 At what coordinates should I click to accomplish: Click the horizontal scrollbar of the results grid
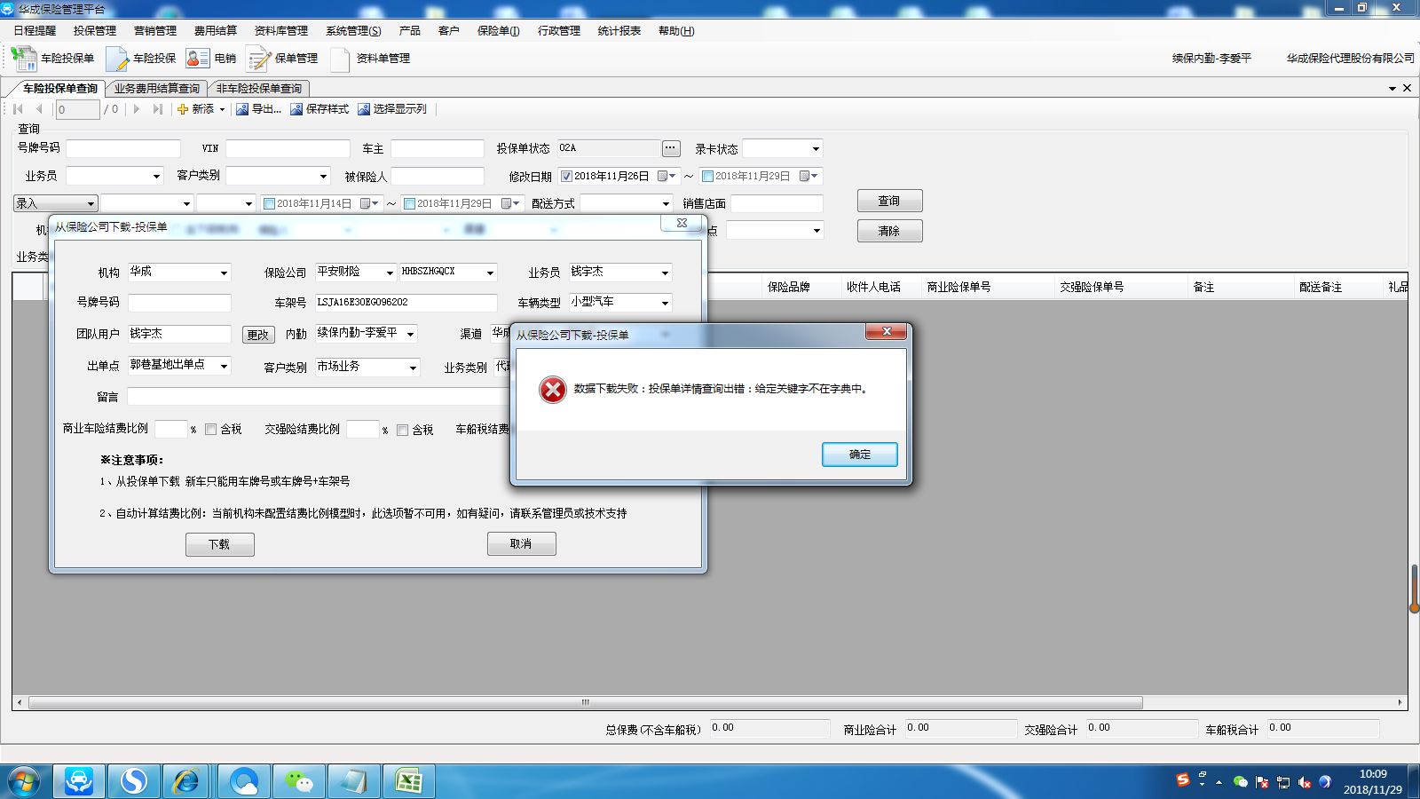[x=586, y=702]
